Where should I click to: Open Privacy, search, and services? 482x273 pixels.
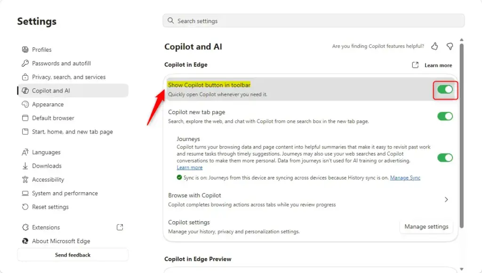click(73, 77)
